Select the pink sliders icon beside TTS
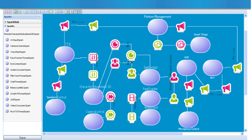This screenshot has height=140, width=251. (93, 58)
